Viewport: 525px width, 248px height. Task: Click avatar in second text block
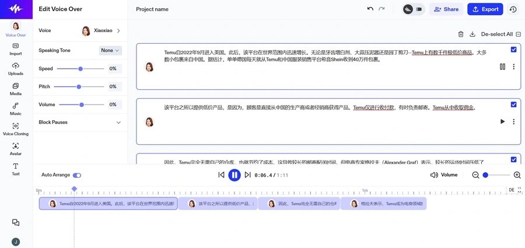149,121
